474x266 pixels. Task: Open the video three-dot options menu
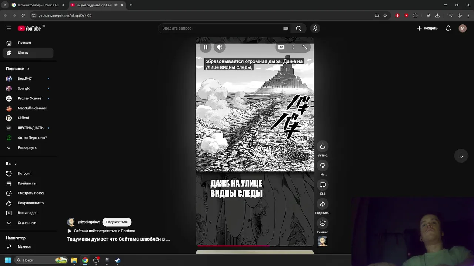pos(293,47)
